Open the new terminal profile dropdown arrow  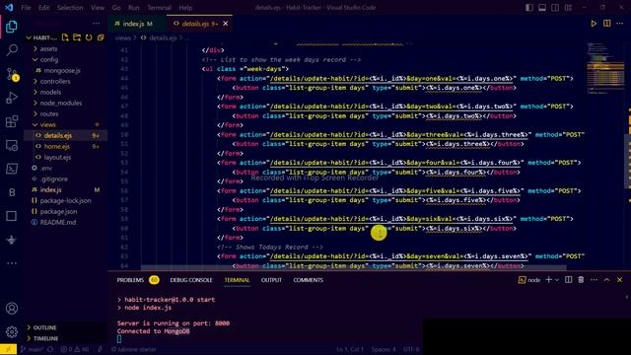click(x=557, y=280)
